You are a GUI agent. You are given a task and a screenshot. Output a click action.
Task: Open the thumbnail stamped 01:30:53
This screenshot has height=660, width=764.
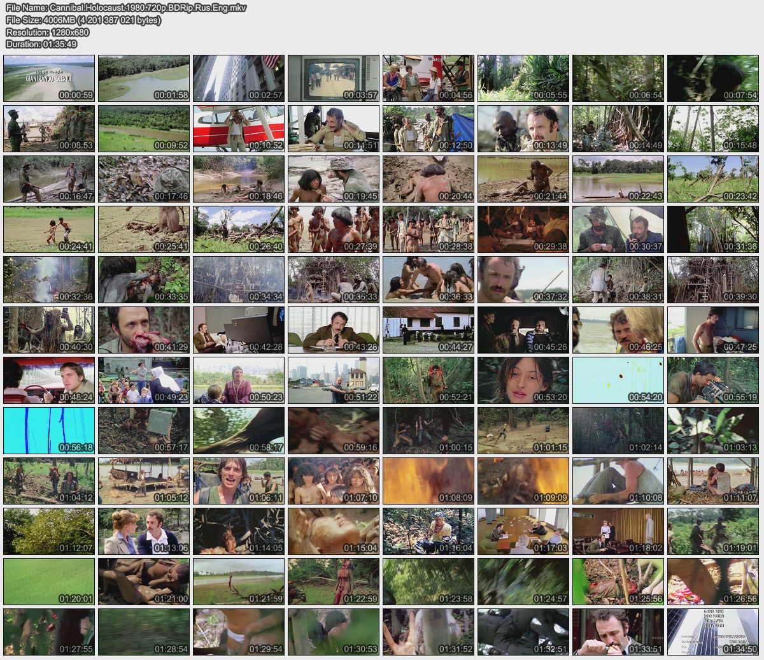(x=334, y=632)
